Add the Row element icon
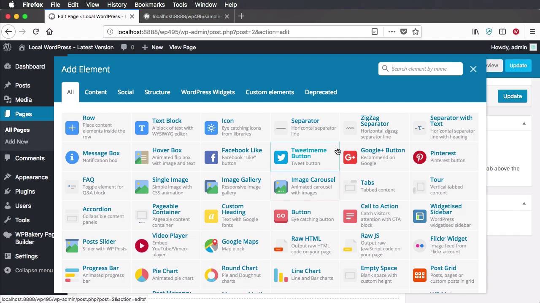540x303 pixels. point(72,128)
